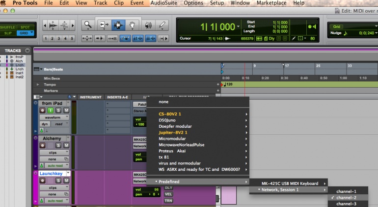Select the Grabber hand tool
This screenshot has height=207, width=378.
point(132,25)
